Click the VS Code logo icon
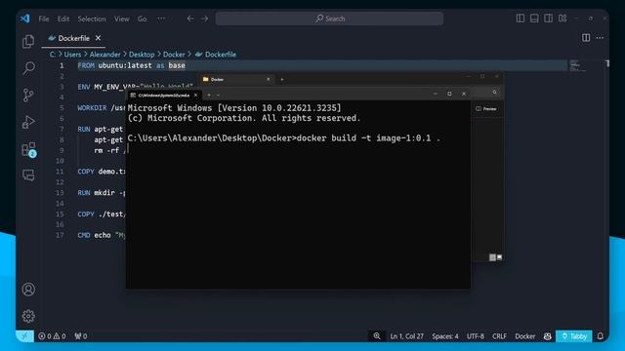Screen dimensions: 625x351 [x=25, y=19]
